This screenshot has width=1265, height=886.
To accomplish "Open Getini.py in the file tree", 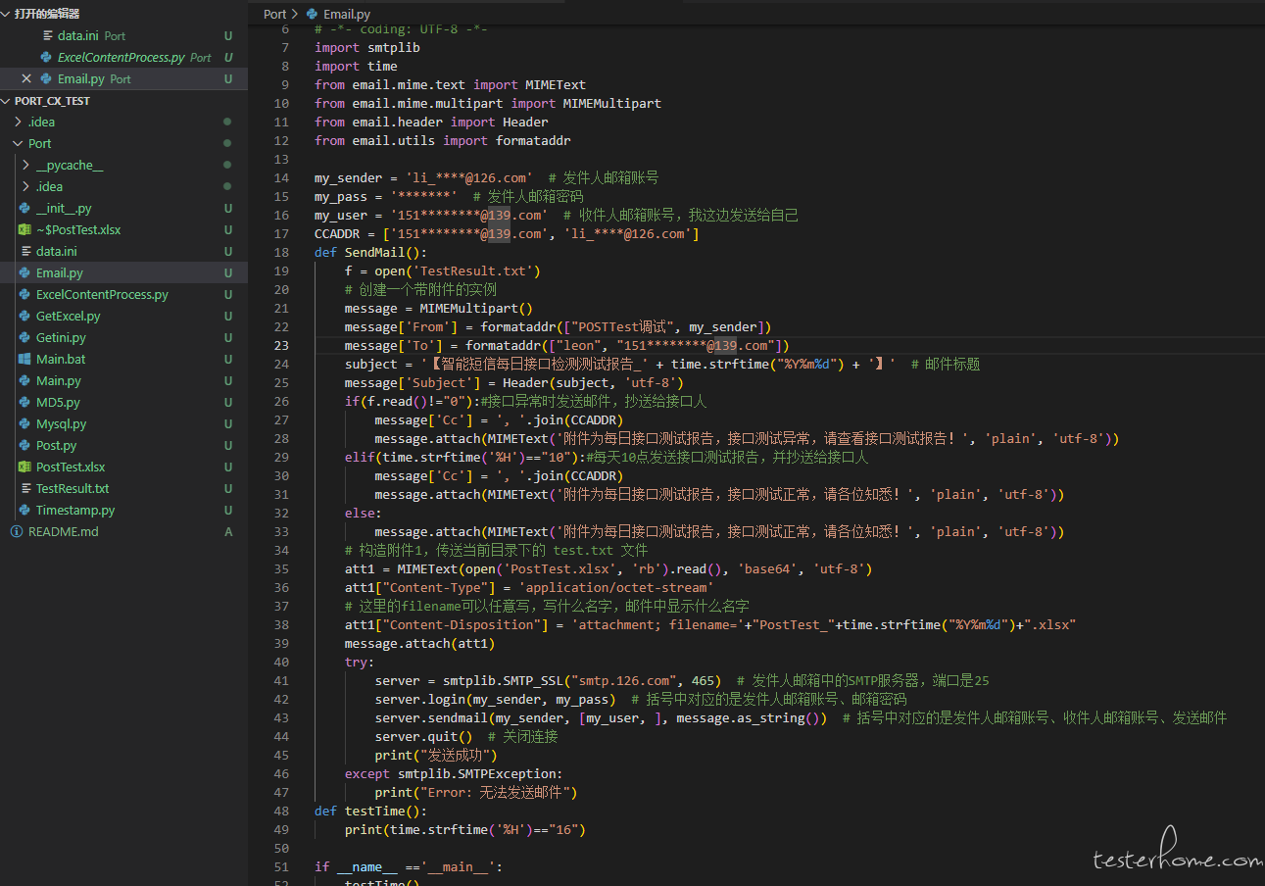I will pos(61,338).
